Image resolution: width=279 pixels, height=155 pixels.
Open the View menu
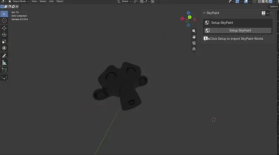34,1
